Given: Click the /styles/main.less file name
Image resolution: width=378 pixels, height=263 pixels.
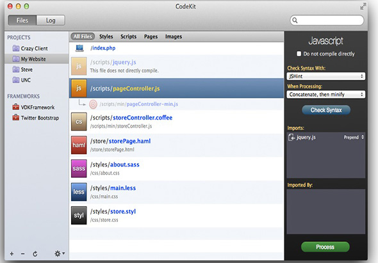Looking at the screenshot, I should click(113, 188).
